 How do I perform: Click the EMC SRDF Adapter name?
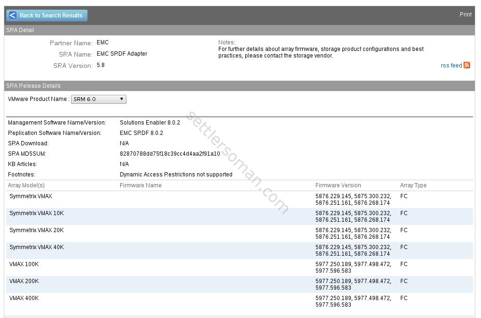(122, 54)
